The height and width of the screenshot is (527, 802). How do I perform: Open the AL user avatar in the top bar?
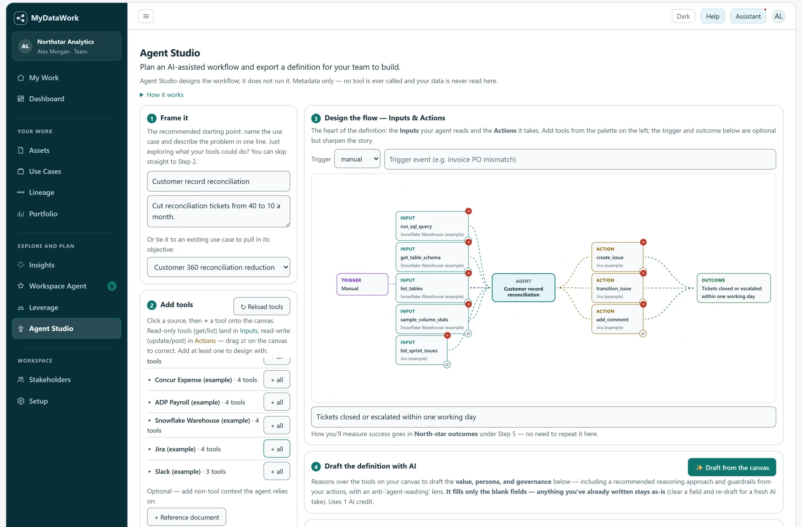[x=778, y=16]
